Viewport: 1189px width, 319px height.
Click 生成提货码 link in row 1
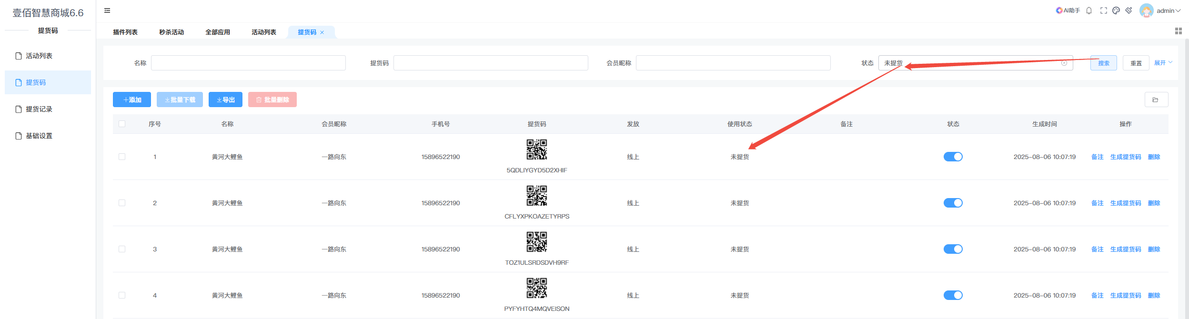tap(1126, 157)
